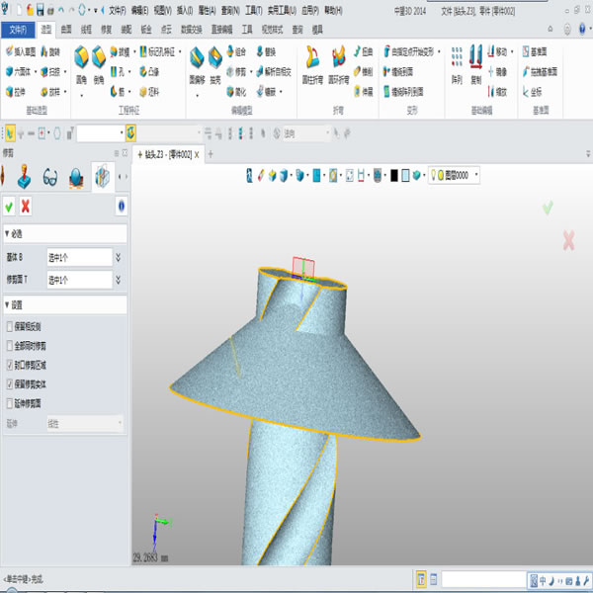Click the black color swatch in view toolbar
This screenshot has height=593, width=593.
point(393,175)
